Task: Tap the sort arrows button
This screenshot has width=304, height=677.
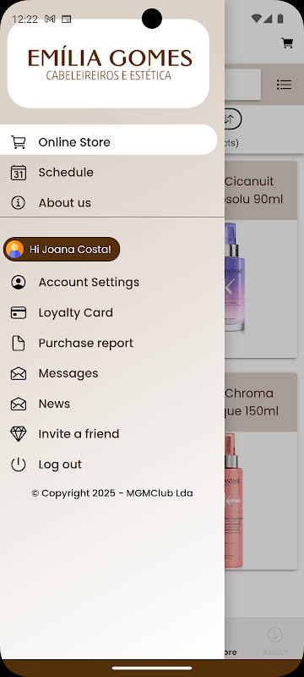Action: (x=233, y=118)
